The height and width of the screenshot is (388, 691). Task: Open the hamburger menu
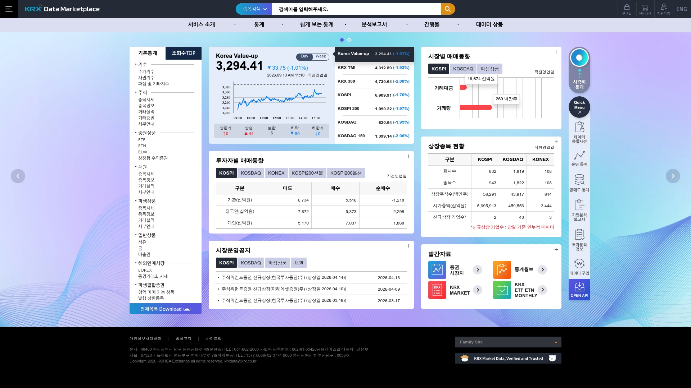(x=9, y=9)
